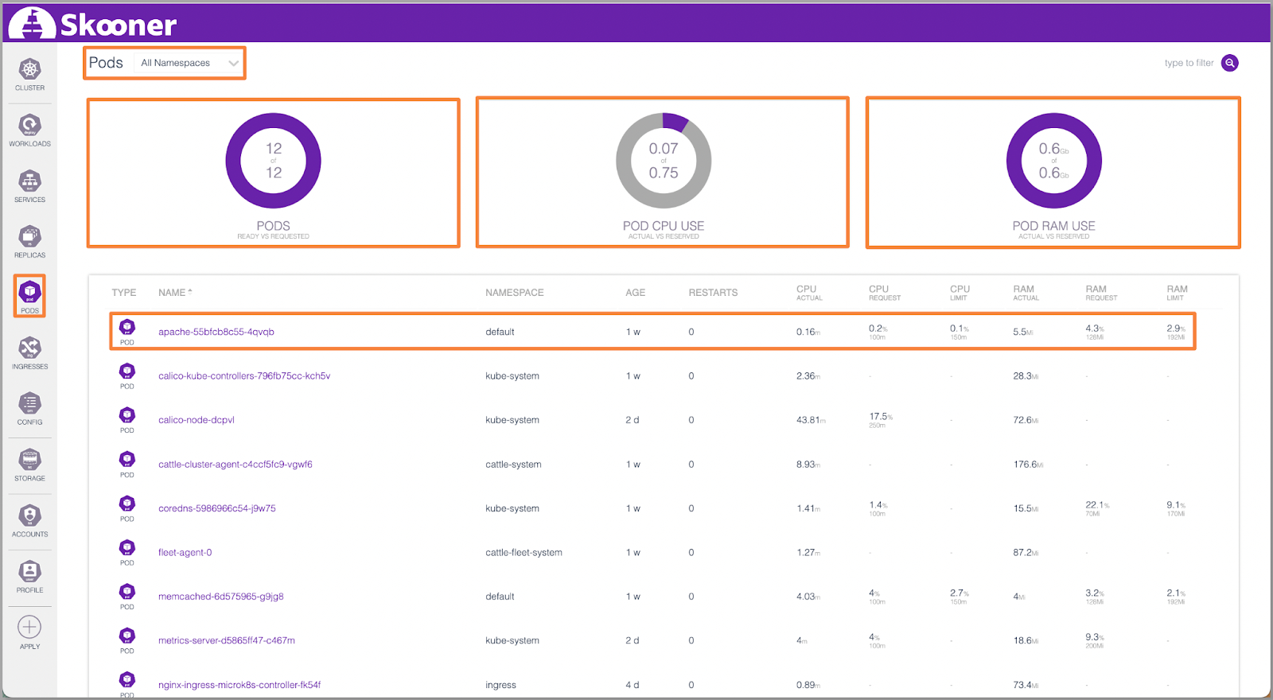Viewport: 1273px width, 700px height.
Task: Open Ingresses from the sidebar
Action: 29,353
